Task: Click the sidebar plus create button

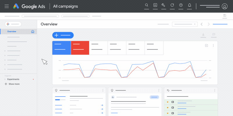Action: click(x=13, y=24)
